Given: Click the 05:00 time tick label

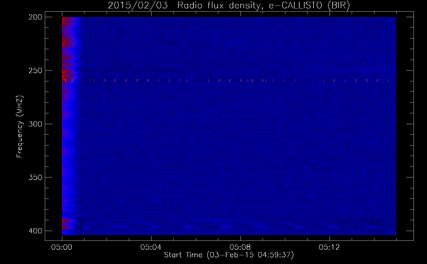Looking at the screenshot, I should tap(62, 247).
